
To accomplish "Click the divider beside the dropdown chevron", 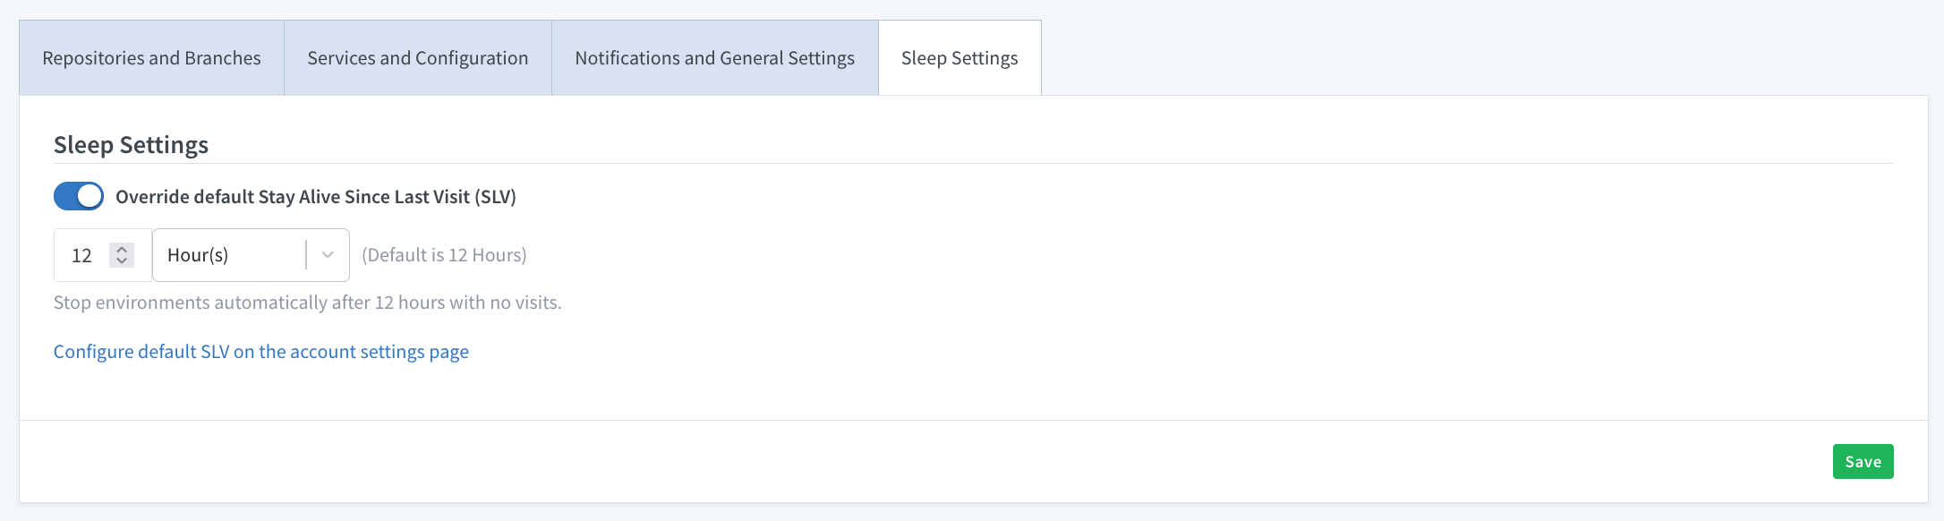I will (306, 255).
